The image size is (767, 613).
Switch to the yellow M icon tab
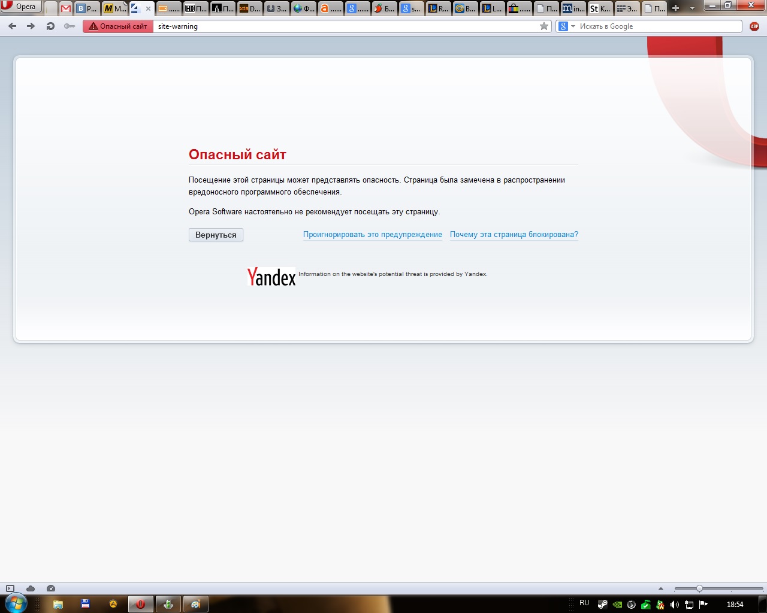click(114, 8)
